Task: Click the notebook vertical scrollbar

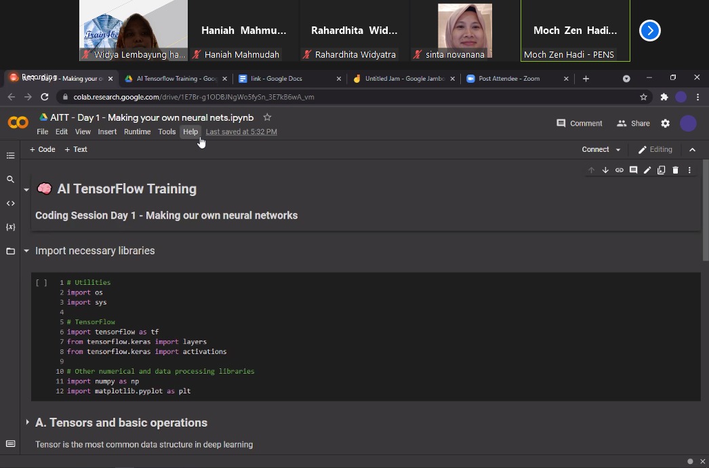Action: point(706,210)
